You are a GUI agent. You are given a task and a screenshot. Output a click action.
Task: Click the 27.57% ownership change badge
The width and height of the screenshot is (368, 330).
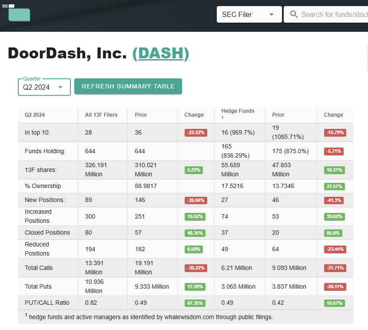335,186
